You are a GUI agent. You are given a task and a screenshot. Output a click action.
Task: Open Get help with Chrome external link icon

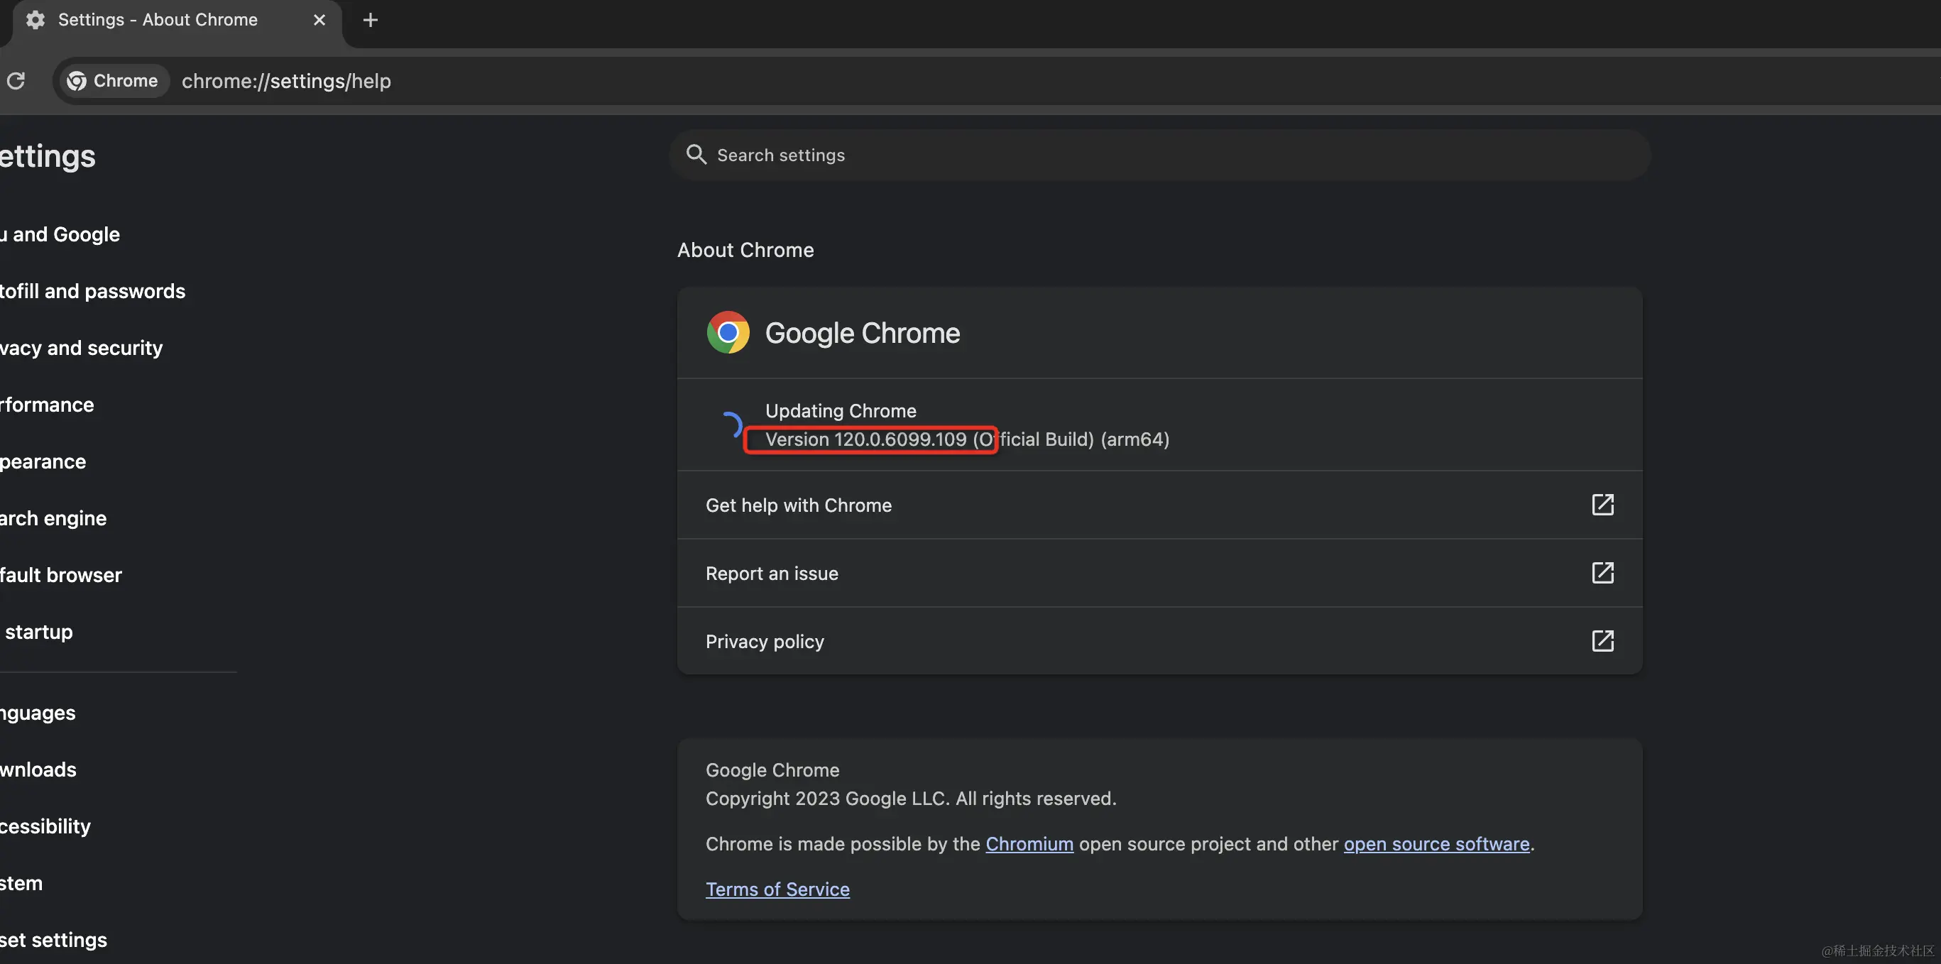[x=1602, y=505]
